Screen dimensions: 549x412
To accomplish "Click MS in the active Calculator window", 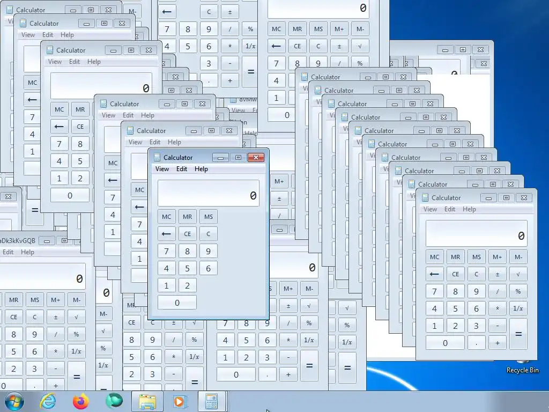I will pos(209,217).
